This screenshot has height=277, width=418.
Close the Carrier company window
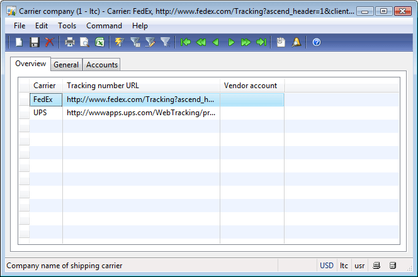(402, 11)
